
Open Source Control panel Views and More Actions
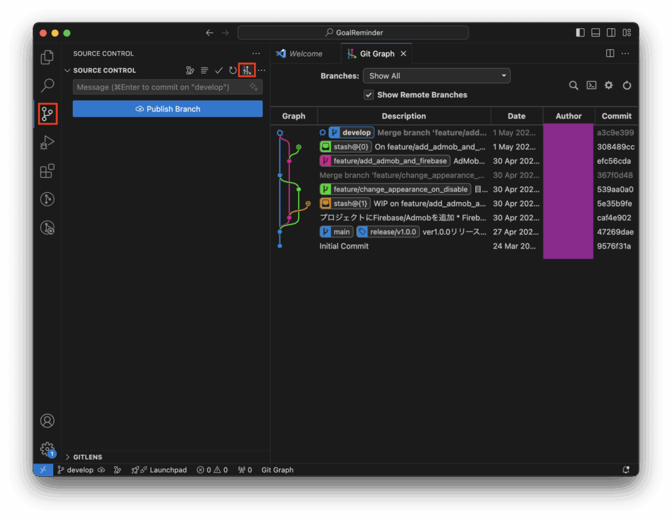click(256, 53)
